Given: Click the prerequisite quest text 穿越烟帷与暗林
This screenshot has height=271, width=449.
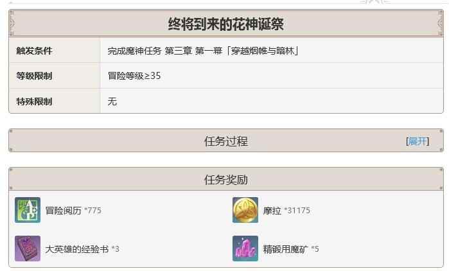Looking at the screenshot, I should (263, 51).
